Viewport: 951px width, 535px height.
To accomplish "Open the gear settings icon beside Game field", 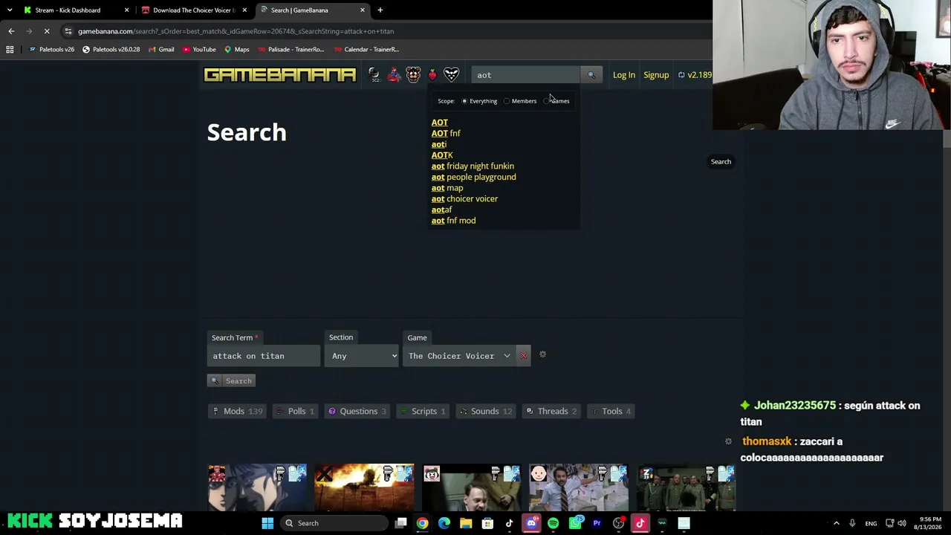I will click(x=542, y=354).
